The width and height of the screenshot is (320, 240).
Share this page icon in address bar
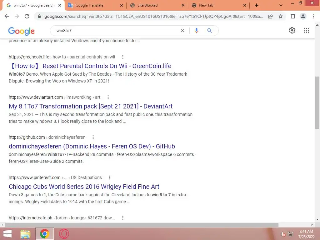coord(271,16)
